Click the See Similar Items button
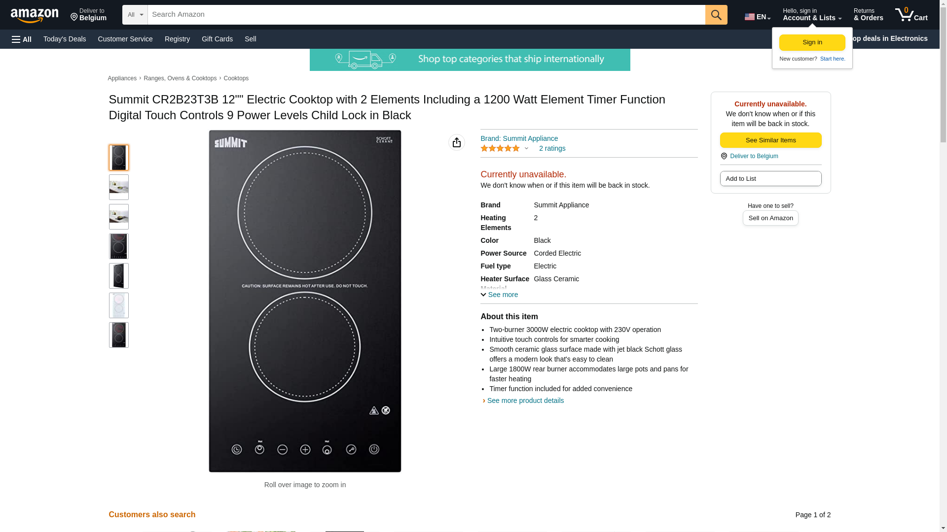Viewport: 947px width, 532px height. (770, 140)
